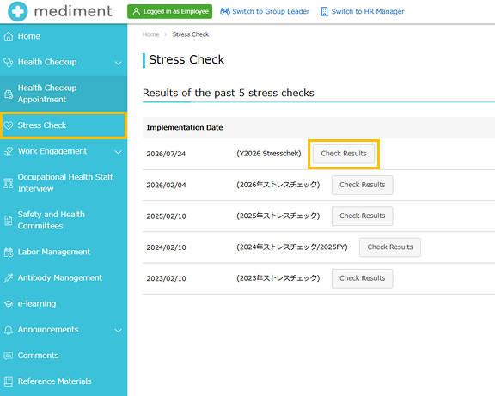Click the Announcements bell icon
This screenshot has width=495, height=396.
[9, 330]
